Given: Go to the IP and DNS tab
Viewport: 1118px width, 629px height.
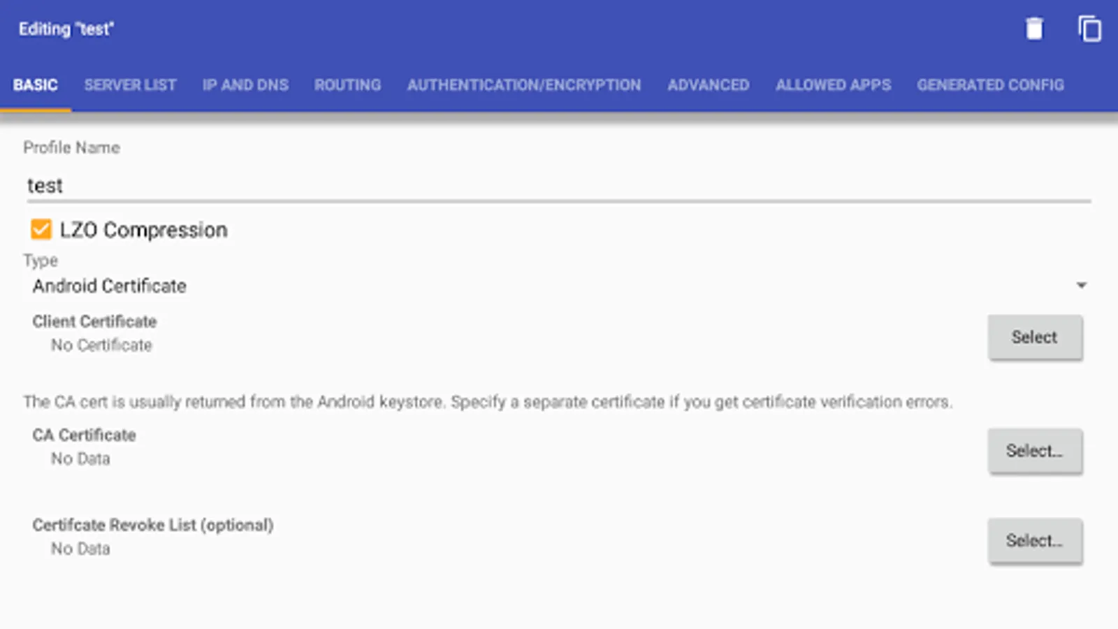Looking at the screenshot, I should coord(245,85).
